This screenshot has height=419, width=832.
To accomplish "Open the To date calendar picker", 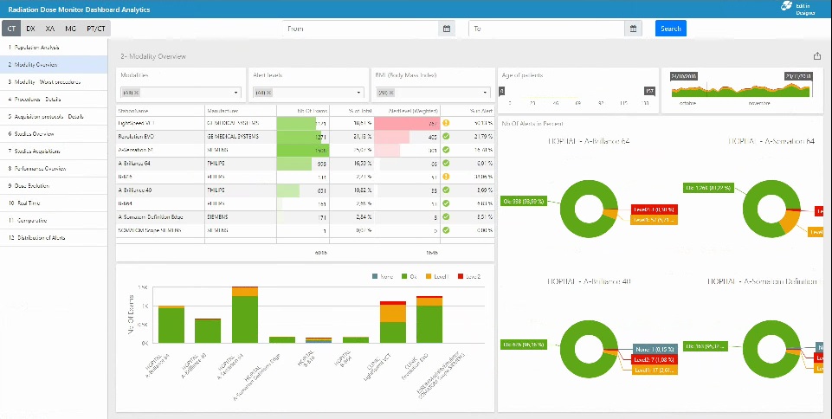I will tap(634, 29).
